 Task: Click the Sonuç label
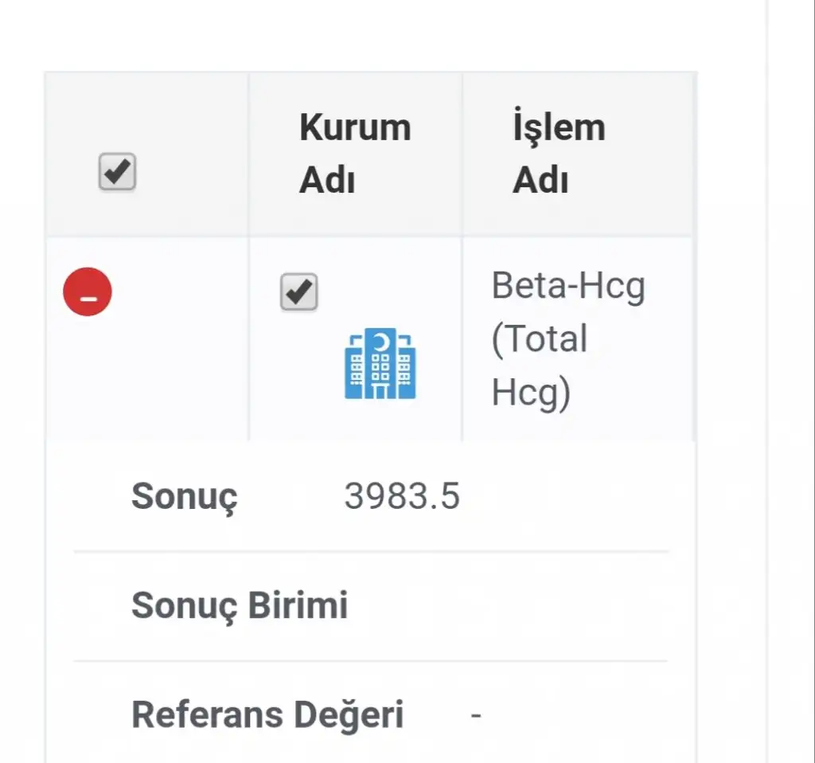185,496
